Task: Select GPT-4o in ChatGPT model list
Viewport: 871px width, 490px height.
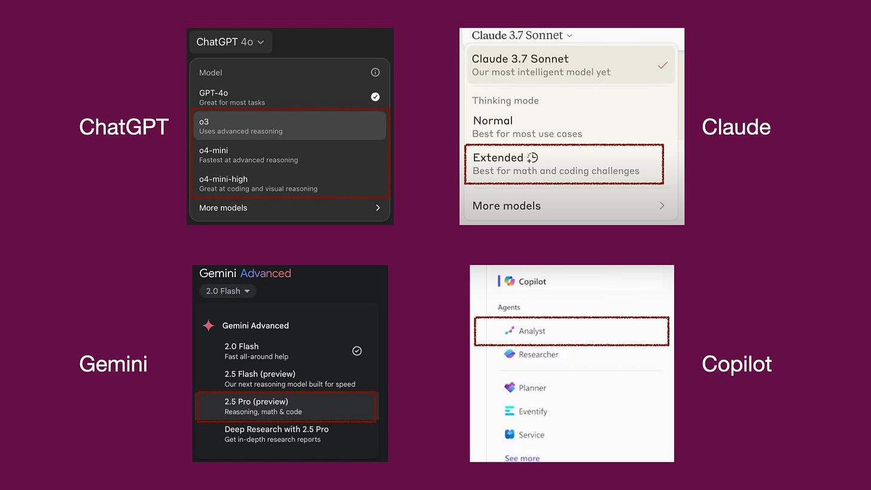Action: pyautogui.click(x=290, y=97)
